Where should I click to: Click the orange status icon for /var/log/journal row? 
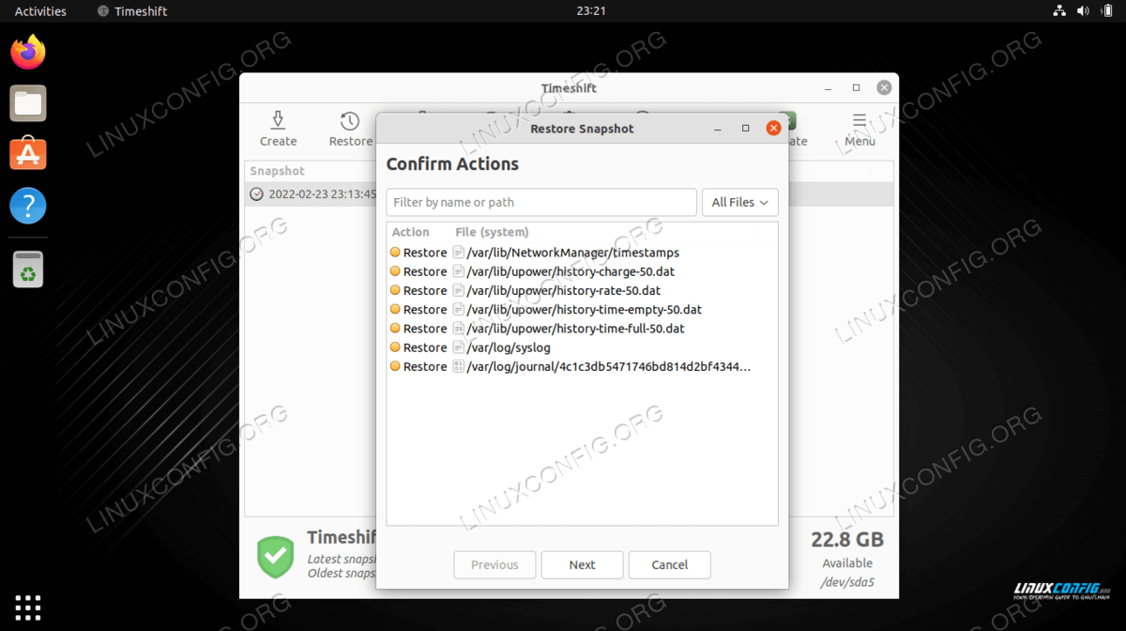[395, 366]
